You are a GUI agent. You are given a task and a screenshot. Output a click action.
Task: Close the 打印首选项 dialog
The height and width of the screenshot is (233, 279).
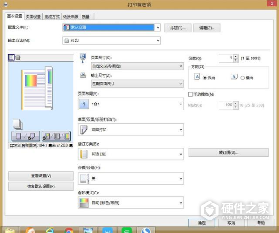(x=272, y=3)
